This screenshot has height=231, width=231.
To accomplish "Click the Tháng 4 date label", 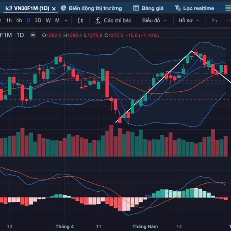I will tap(65, 226).
